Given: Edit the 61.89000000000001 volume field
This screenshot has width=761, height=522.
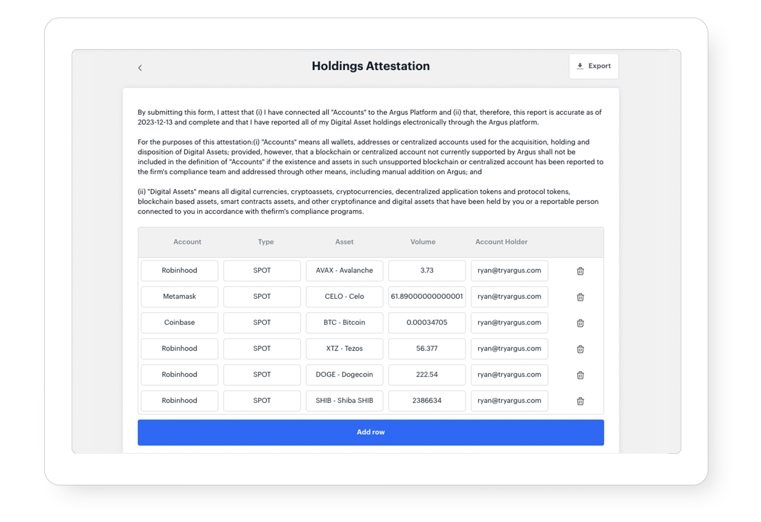Looking at the screenshot, I should [x=427, y=297].
